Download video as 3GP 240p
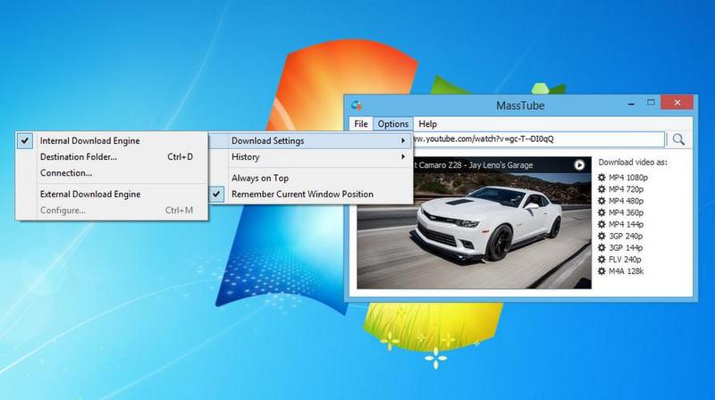The width and height of the screenshot is (715, 400). (x=626, y=236)
